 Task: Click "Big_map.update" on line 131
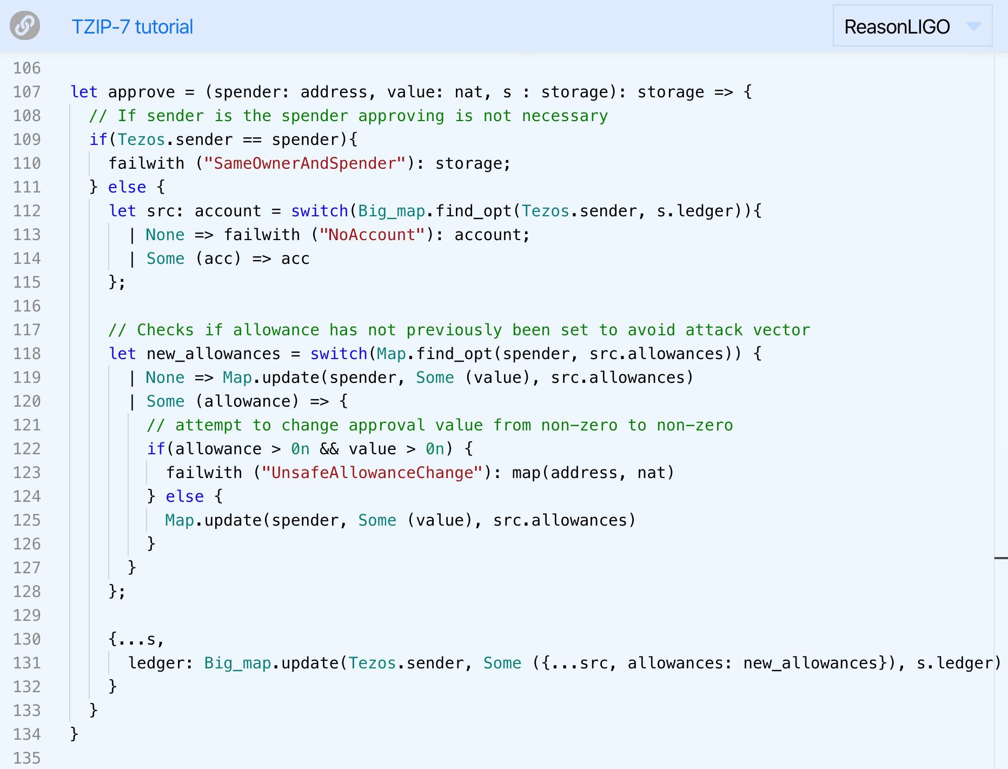click(x=271, y=663)
